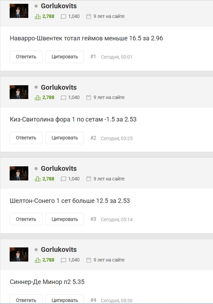Click the avatar thumbnail in the second post
The image size is (213, 304).
click(x=19, y=92)
